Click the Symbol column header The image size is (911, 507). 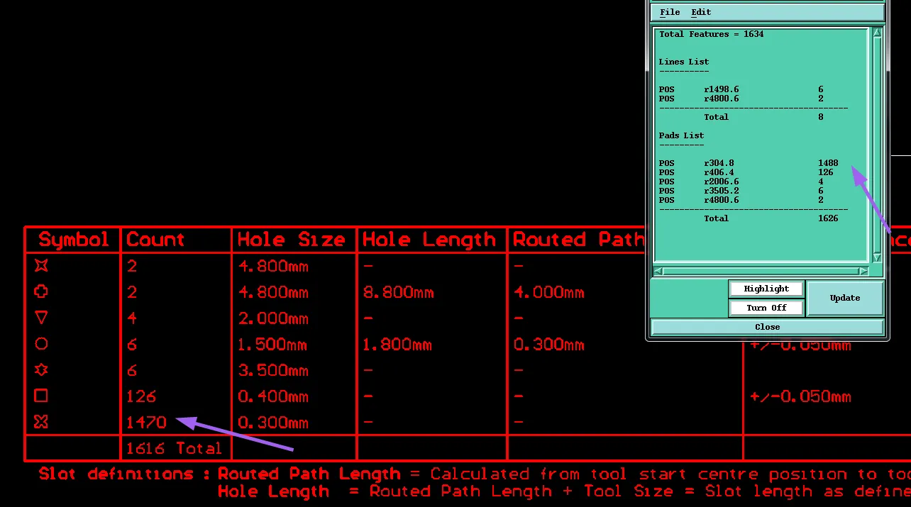[x=74, y=240]
